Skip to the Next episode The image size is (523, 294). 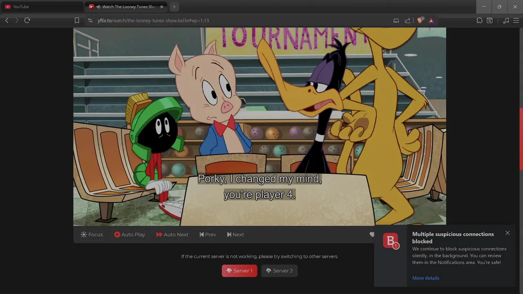click(235, 234)
